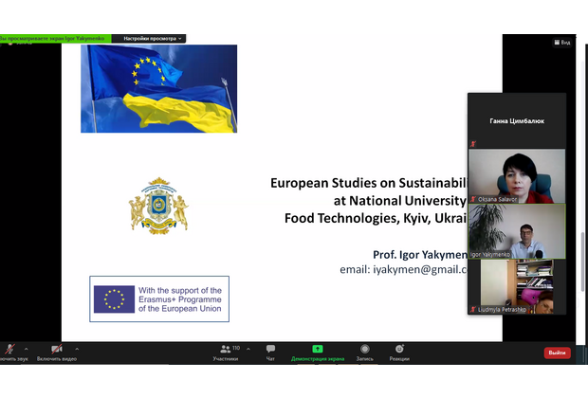Expand video options arrow next to the camera

click(77, 349)
